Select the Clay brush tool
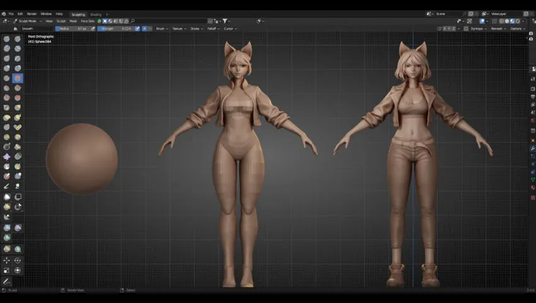Image resolution: width=536 pixels, height=303 pixels. tap(7, 48)
